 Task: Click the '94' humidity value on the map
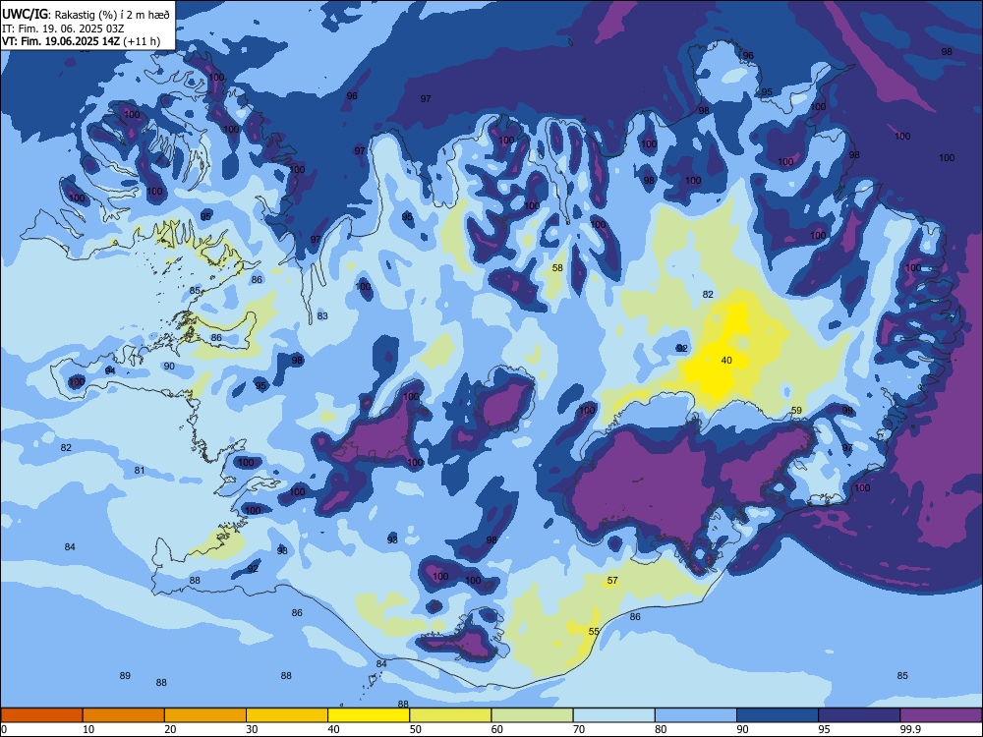(110, 371)
